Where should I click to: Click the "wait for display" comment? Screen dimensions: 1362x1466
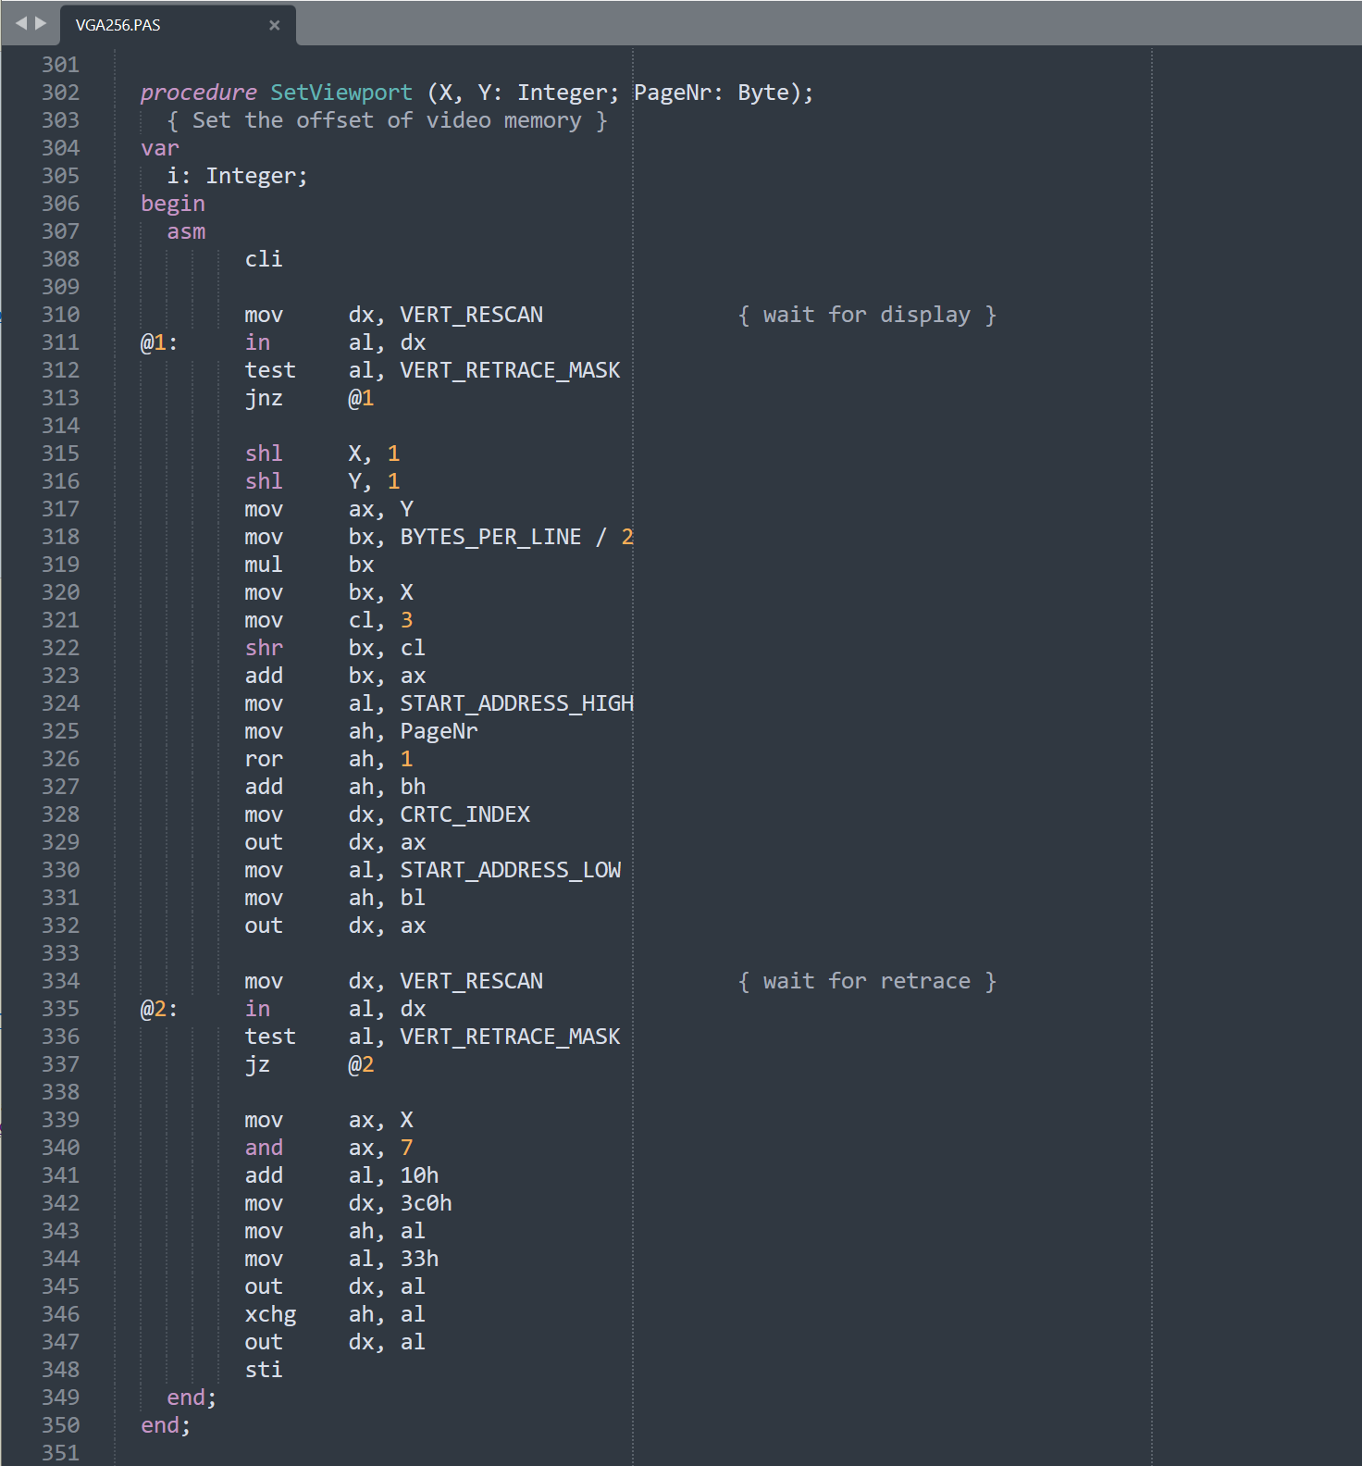pos(866,315)
